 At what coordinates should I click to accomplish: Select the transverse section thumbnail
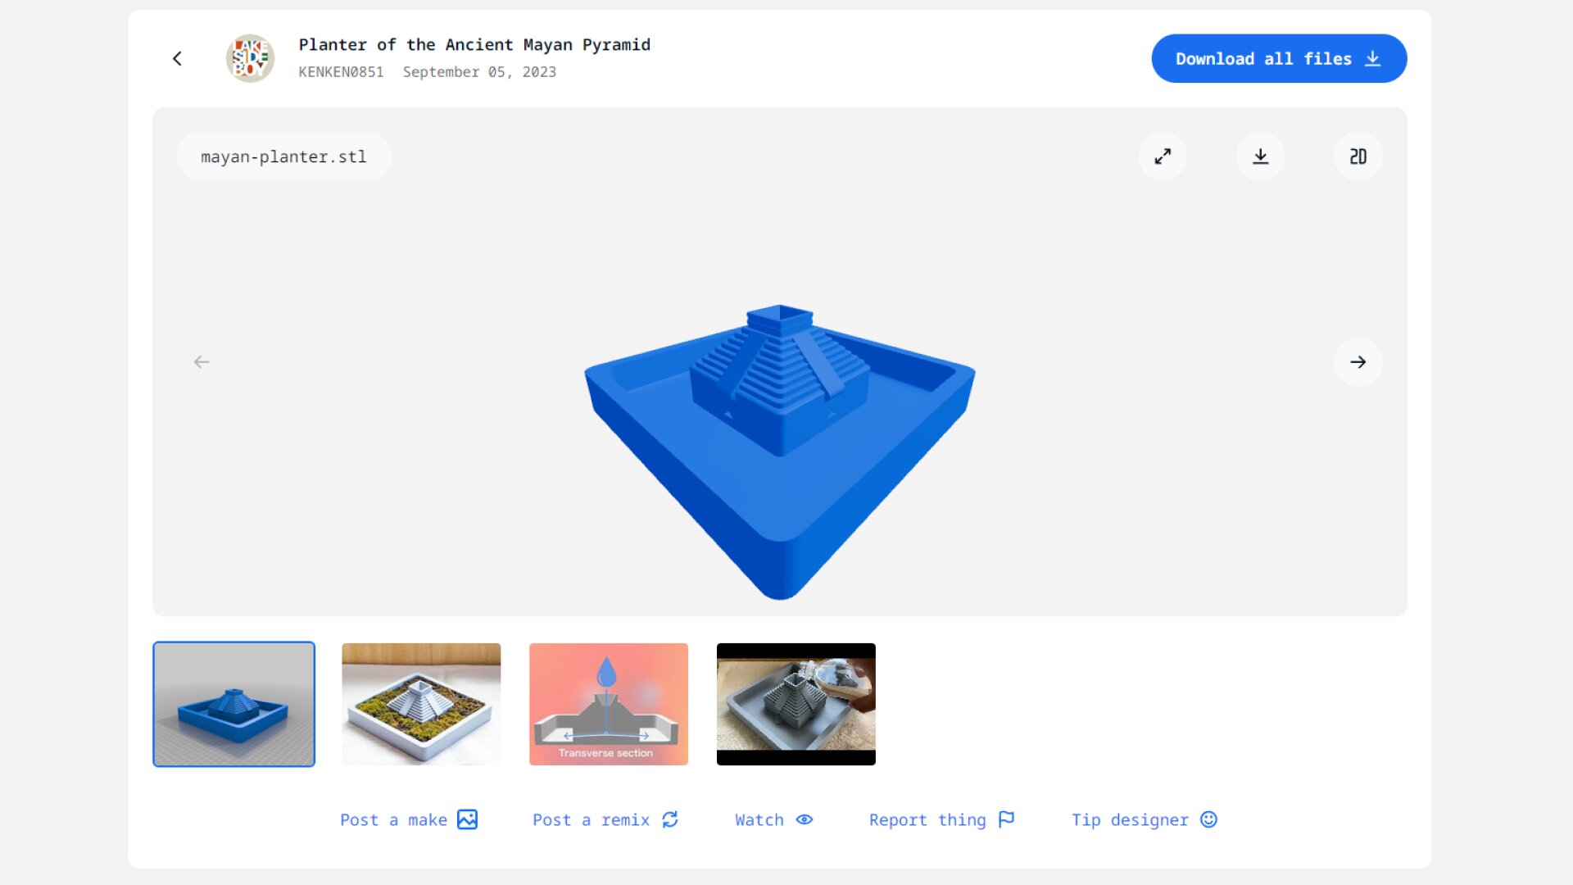pos(608,703)
